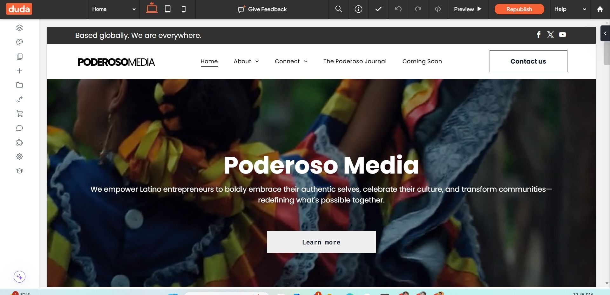This screenshot has height=295, width=610.
Task: Open the editor search icon
Action: point(339,9)
